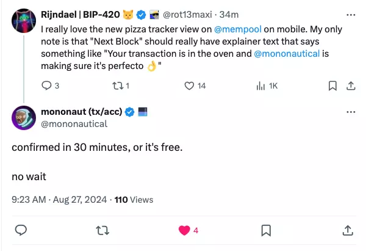This screenshot has height=251, width=366.
Task: Share mononaut's tweet
Action: pos(348,230)
